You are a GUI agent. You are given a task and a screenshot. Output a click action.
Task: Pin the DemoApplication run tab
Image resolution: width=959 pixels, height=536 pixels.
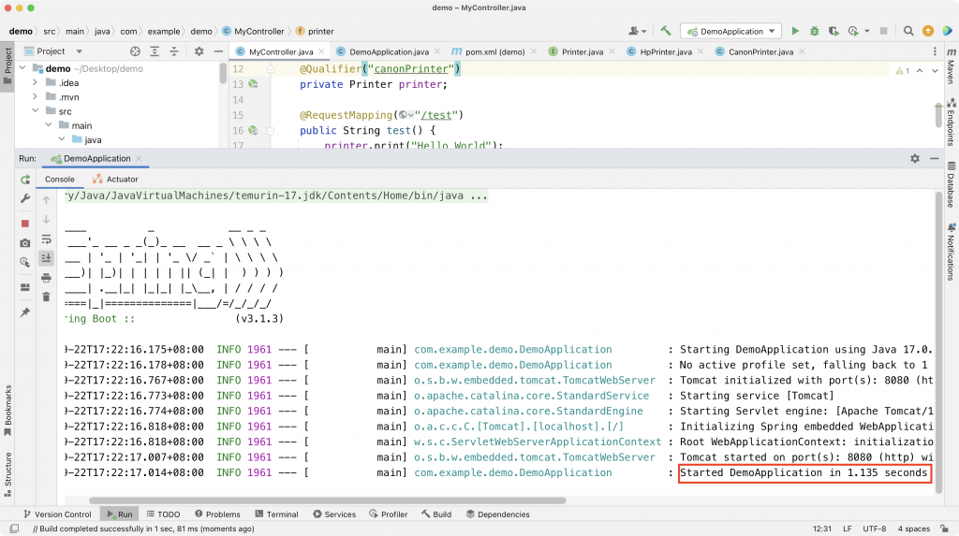coord(25,312)
